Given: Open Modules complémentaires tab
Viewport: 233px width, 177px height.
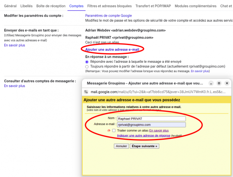Looking at the screenshot, I should [196, 6].
